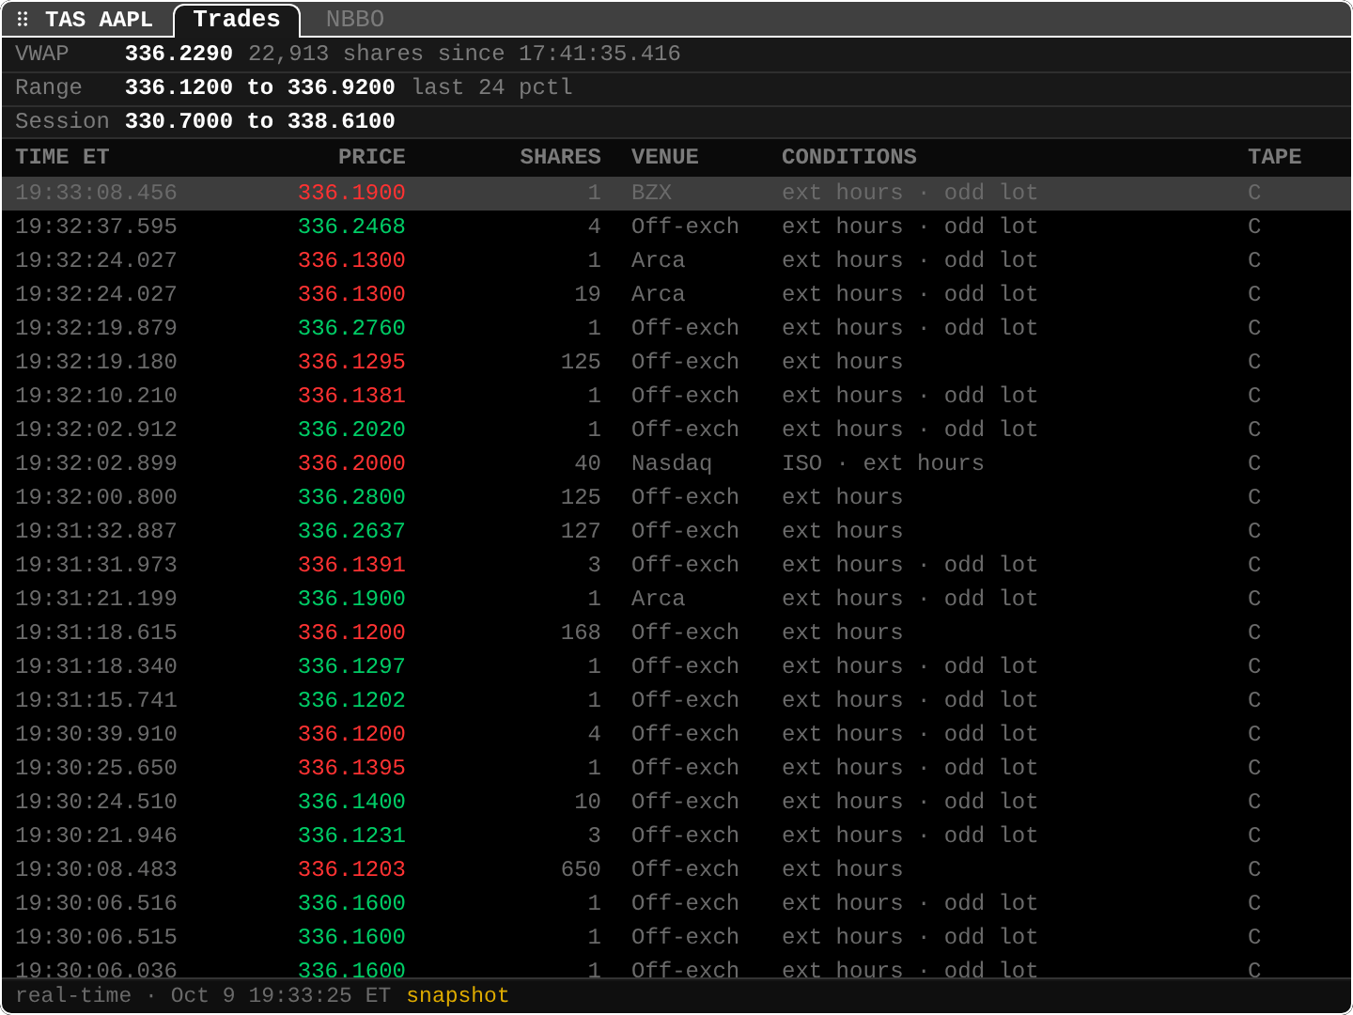Click the 650 shares cell
This screenshot has width=1353, height=1015.
point(581,869)
